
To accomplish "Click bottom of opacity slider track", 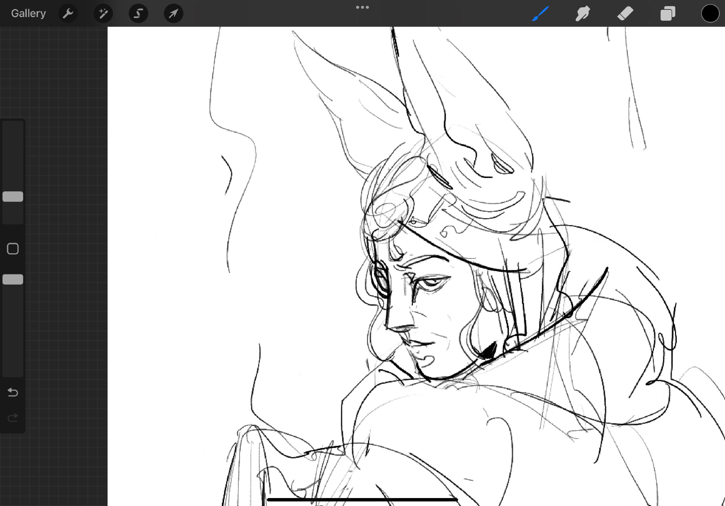I will 13,372.
